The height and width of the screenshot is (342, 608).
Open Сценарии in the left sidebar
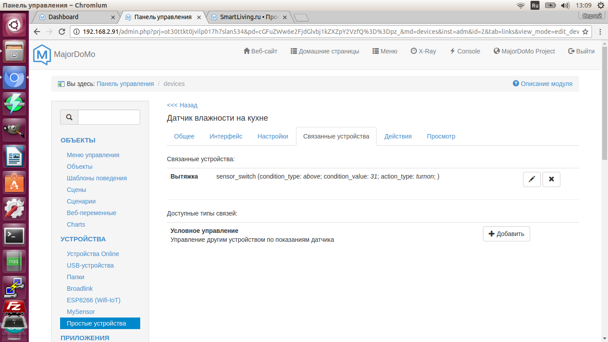point(81,201)
